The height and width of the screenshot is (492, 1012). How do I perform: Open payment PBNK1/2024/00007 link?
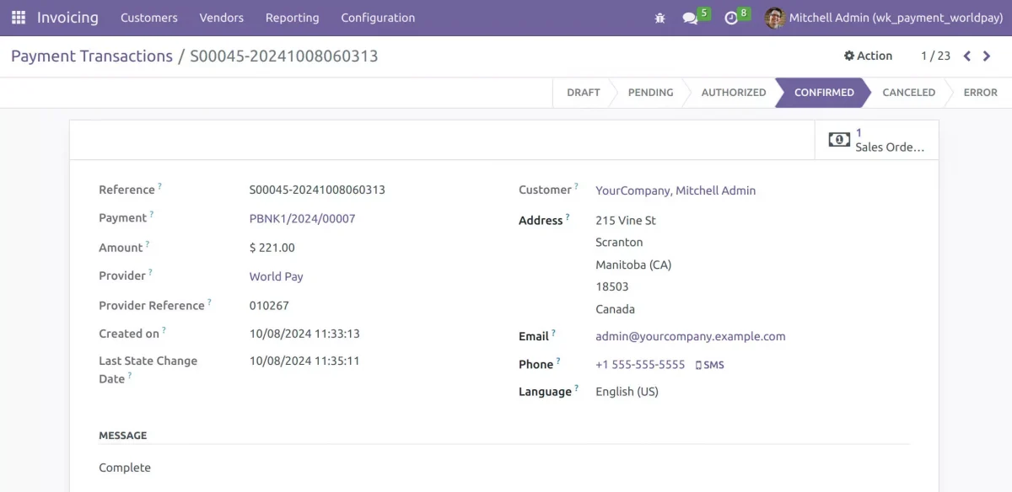coord(301,218)
